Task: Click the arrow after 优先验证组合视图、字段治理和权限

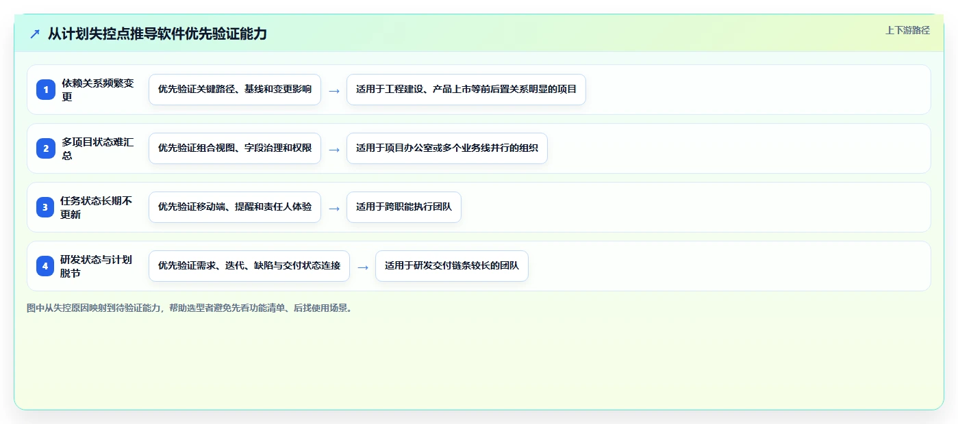Action: [334, 149]
